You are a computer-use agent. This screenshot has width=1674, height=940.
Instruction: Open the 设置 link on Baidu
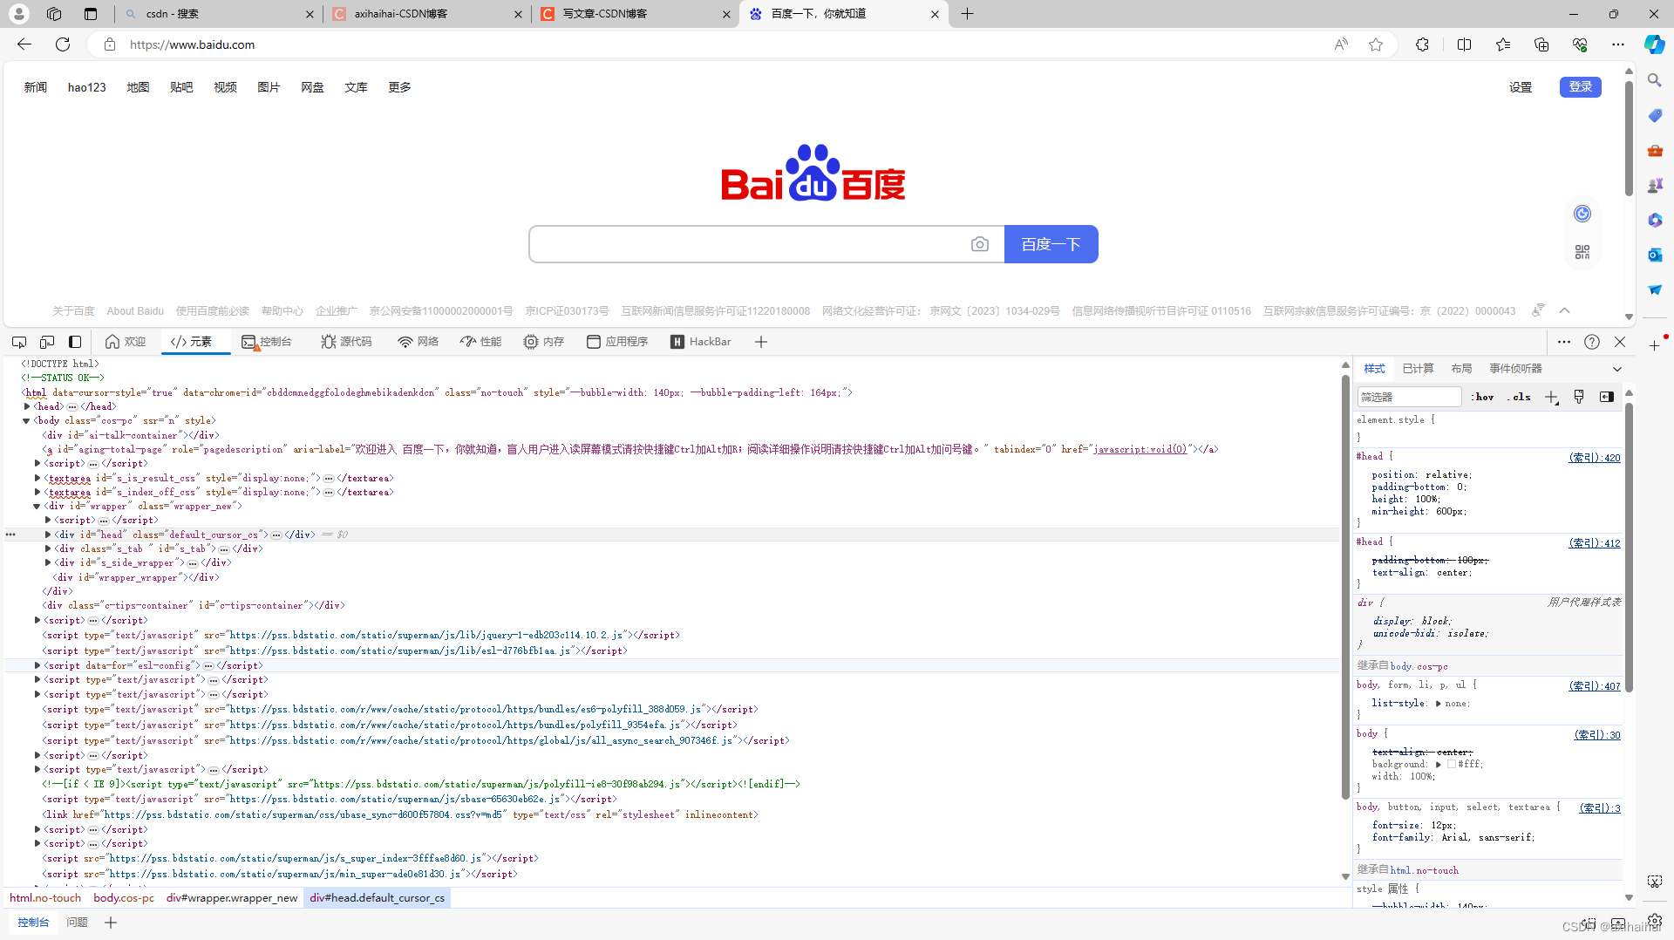coord(1521,87)
